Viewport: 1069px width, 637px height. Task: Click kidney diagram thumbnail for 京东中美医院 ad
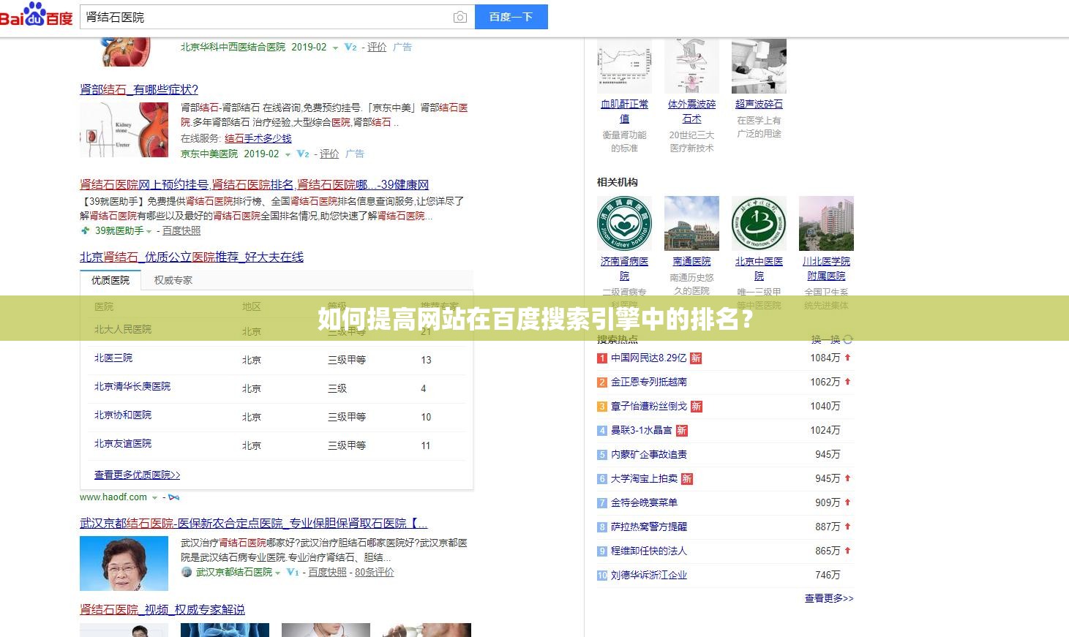(x=124, y=129)
